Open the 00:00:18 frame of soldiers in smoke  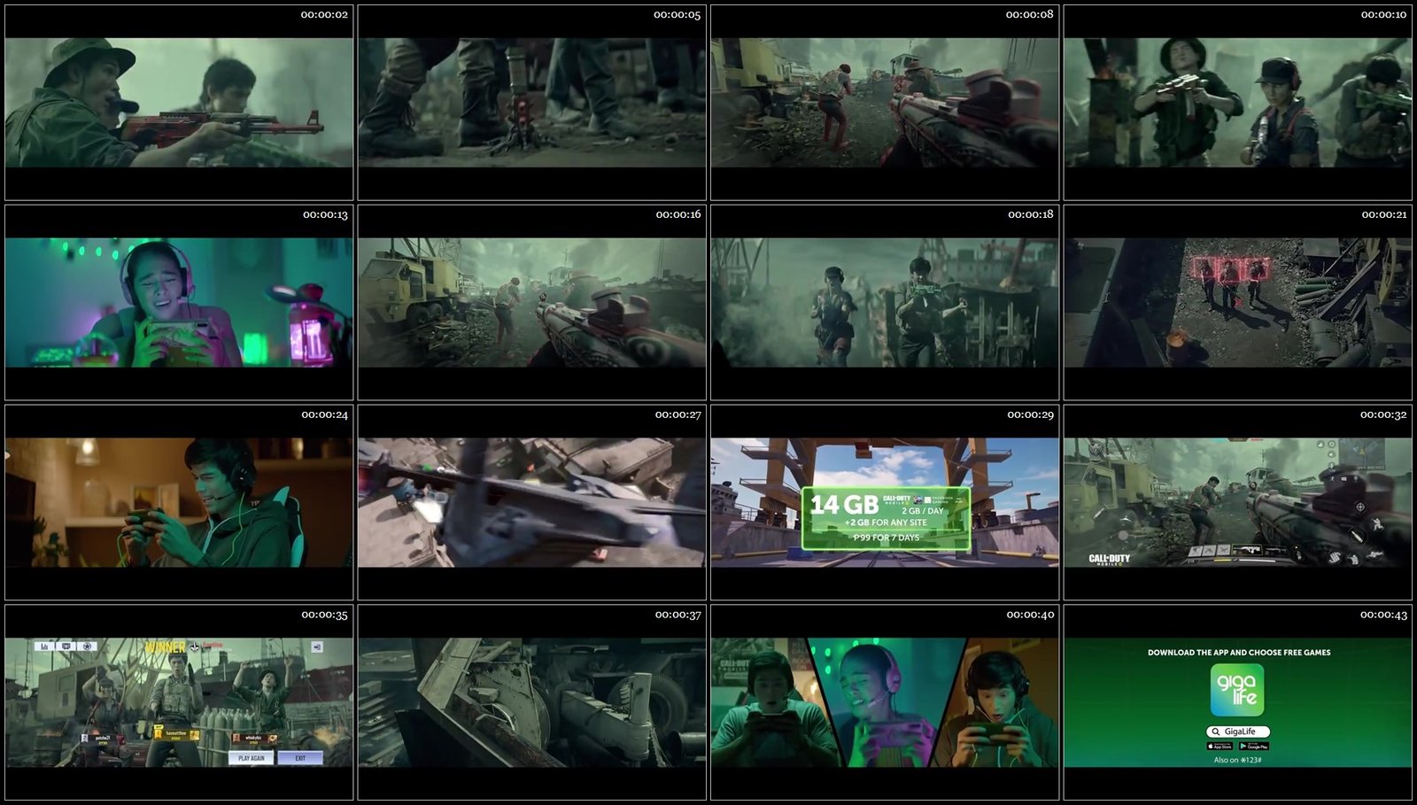point(885,303)
